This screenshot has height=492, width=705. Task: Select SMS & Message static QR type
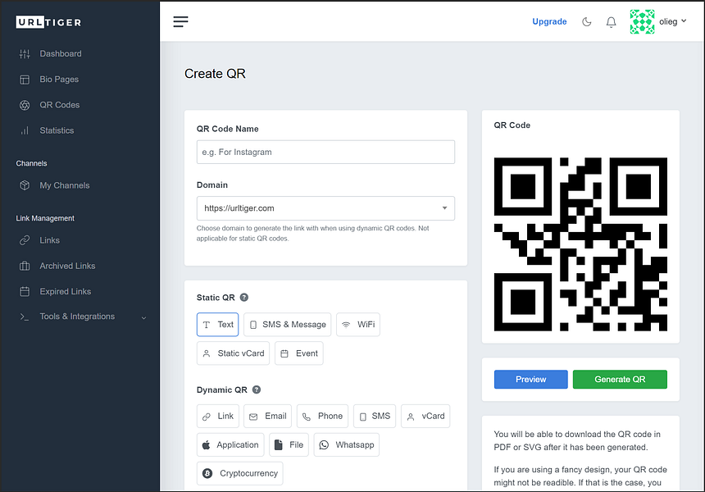(287, 324)
